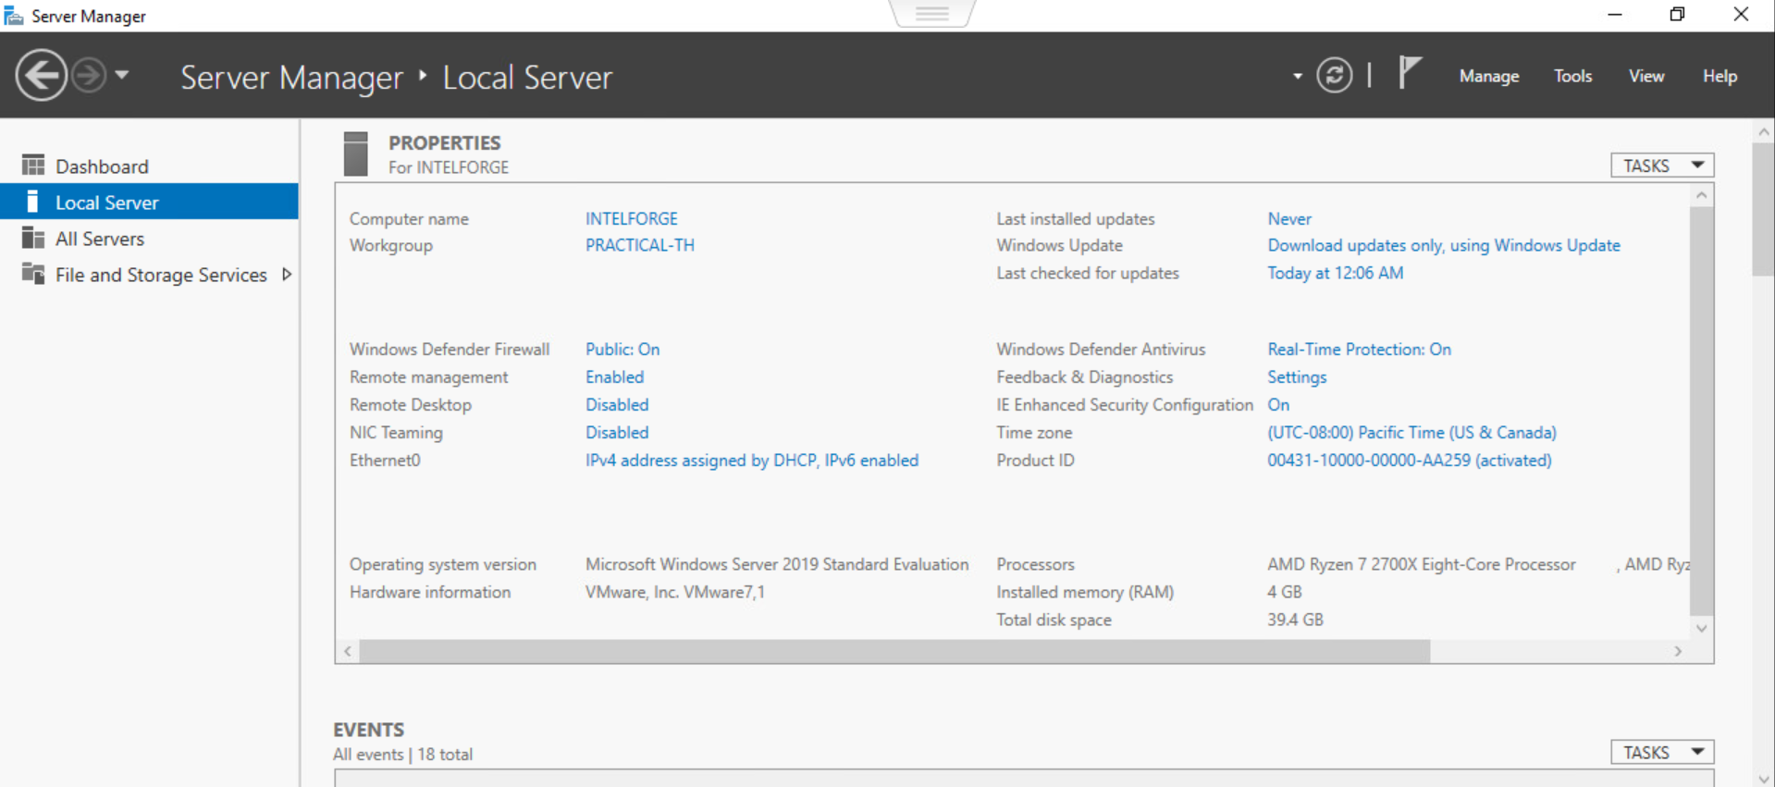Expand the File and Storage Services arrow
This screenshot has width=1775, height=787.
coord(287,275)
